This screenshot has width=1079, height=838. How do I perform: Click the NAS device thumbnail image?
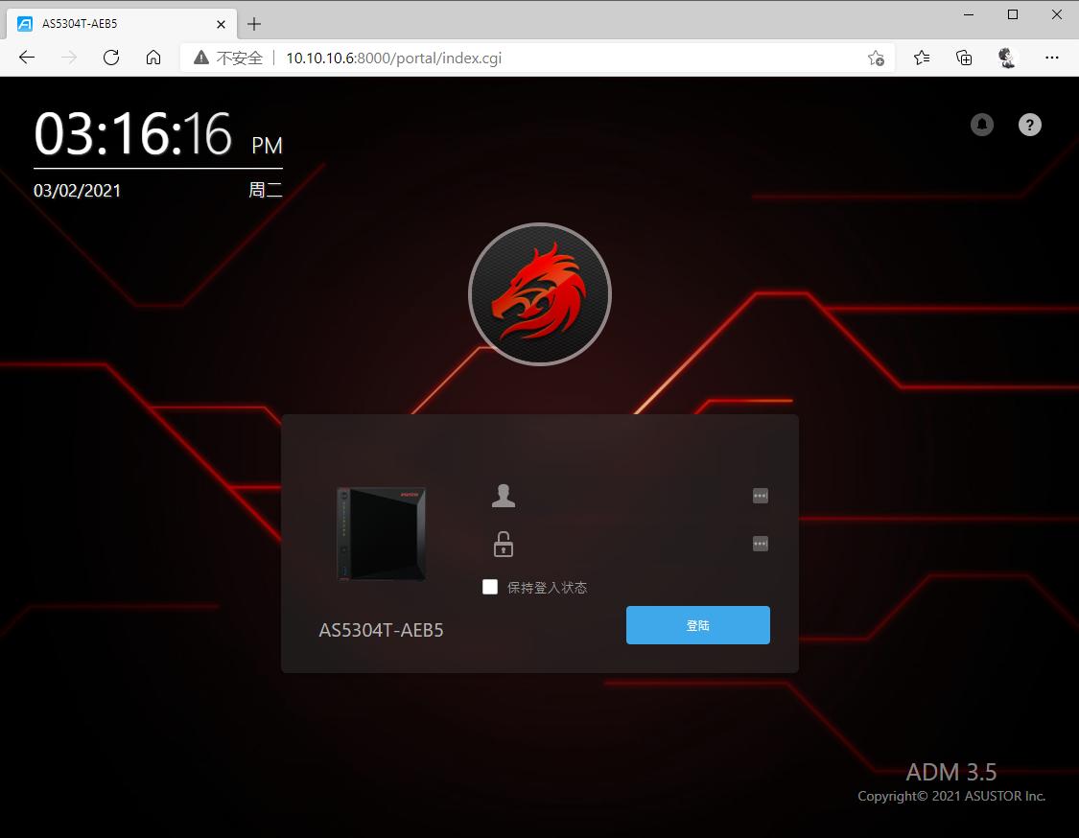click(x=380, y=534)
